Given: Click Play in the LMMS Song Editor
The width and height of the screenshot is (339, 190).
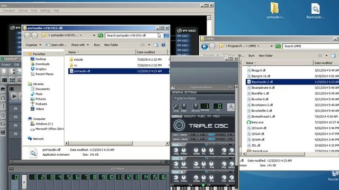Looking at the screenshot, I should (x=14, y=96).
